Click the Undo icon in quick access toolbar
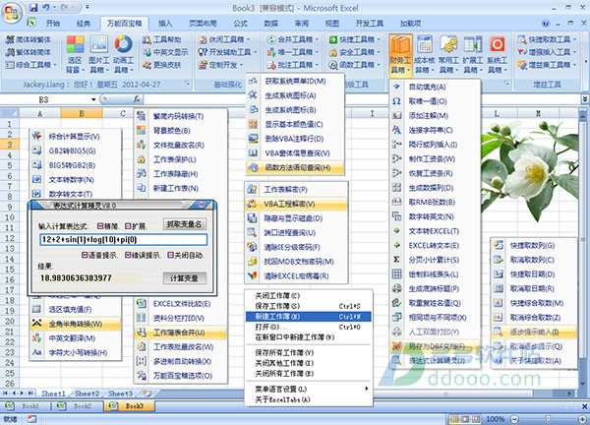This screenshot has height=425, width=590. tap(46, 7)
